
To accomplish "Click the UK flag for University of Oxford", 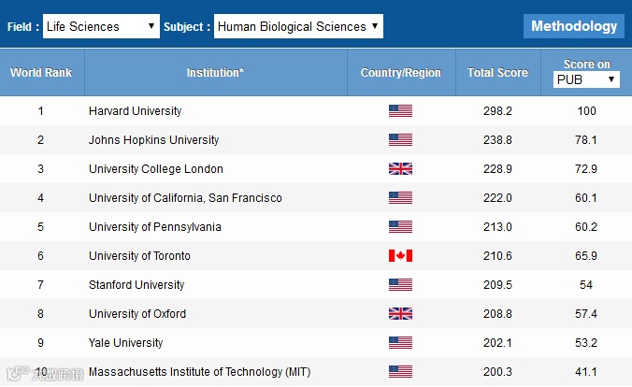I will click(400, 314).
